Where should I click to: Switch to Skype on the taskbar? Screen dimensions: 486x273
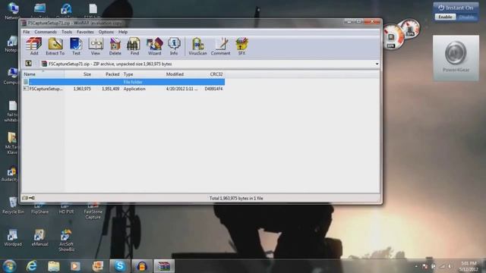pos(120,266)
